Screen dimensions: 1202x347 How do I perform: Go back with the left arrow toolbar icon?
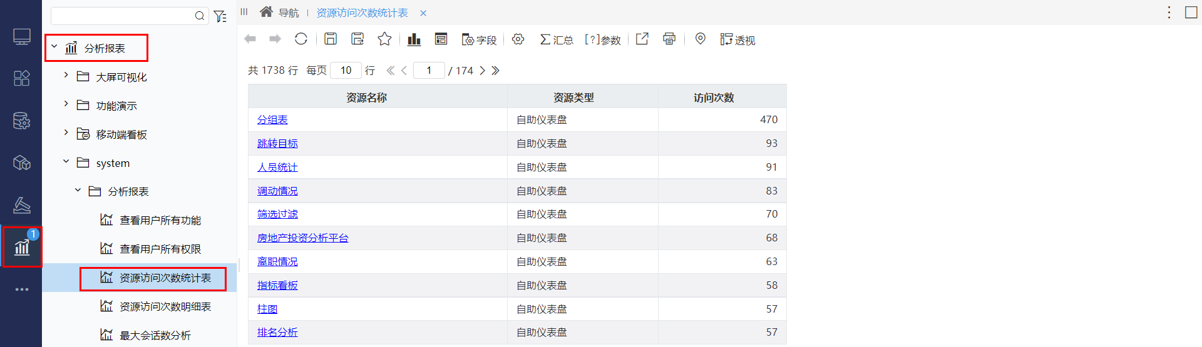click(250, 39)
